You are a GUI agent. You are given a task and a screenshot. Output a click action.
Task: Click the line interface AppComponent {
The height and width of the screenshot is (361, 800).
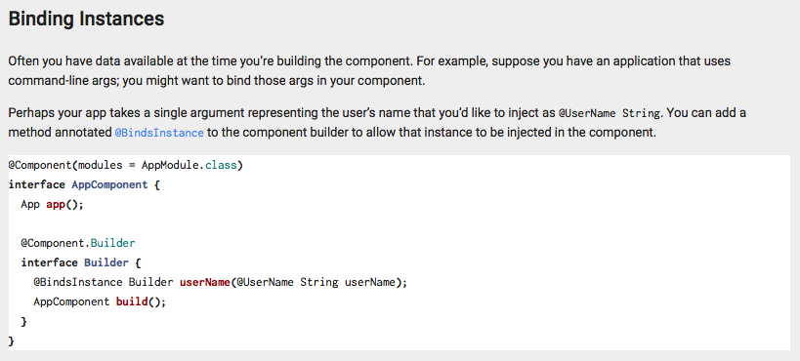coord(84,185)
